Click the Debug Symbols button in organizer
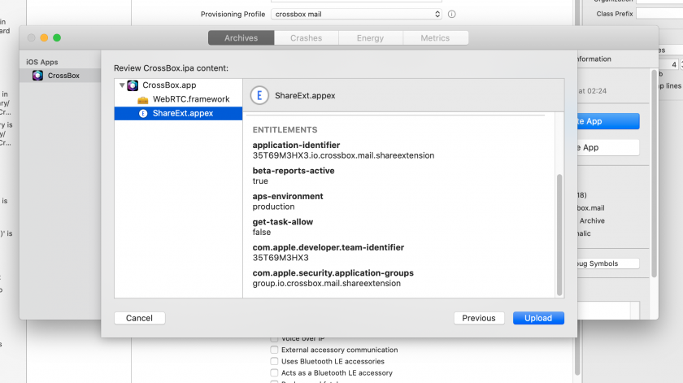Viewport: 683px width, 383px height. pos(608,263)
